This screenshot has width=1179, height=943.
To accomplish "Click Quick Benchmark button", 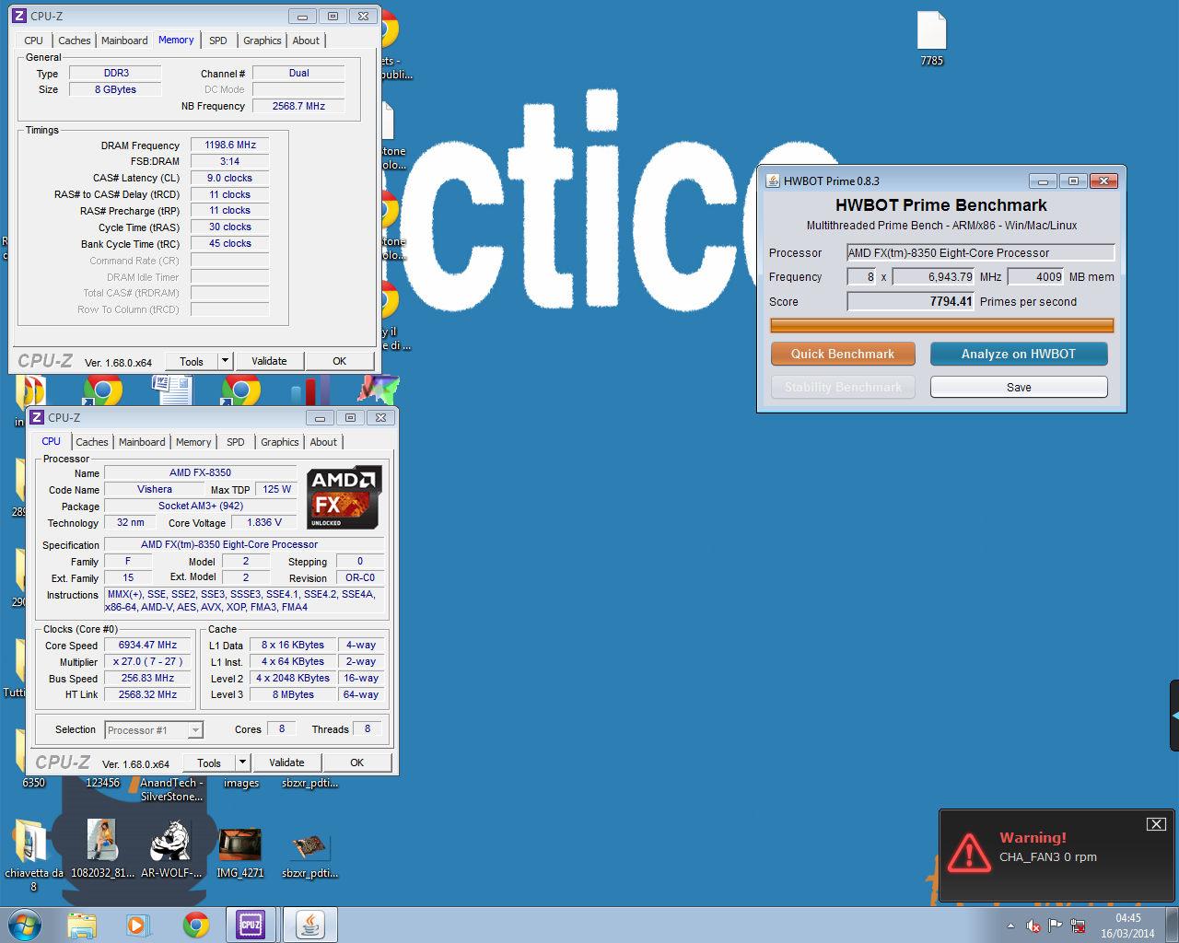I will (x=843, y=354).
